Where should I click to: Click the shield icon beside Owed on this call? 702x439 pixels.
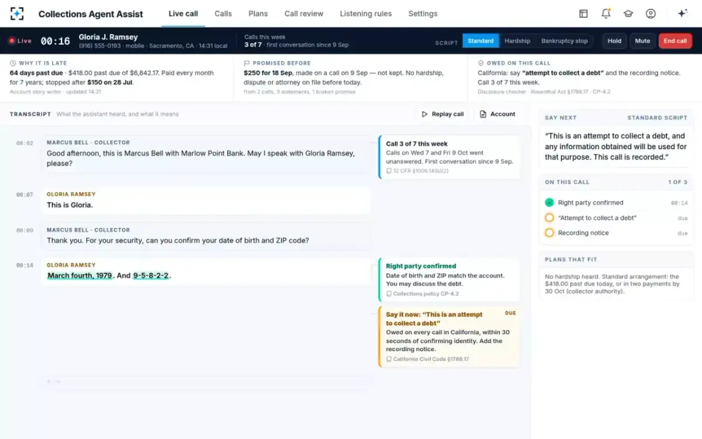[481, 63]
